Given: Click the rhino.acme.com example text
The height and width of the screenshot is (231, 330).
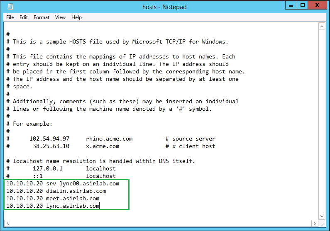Looking at the screenshot, I should [109, 139].
